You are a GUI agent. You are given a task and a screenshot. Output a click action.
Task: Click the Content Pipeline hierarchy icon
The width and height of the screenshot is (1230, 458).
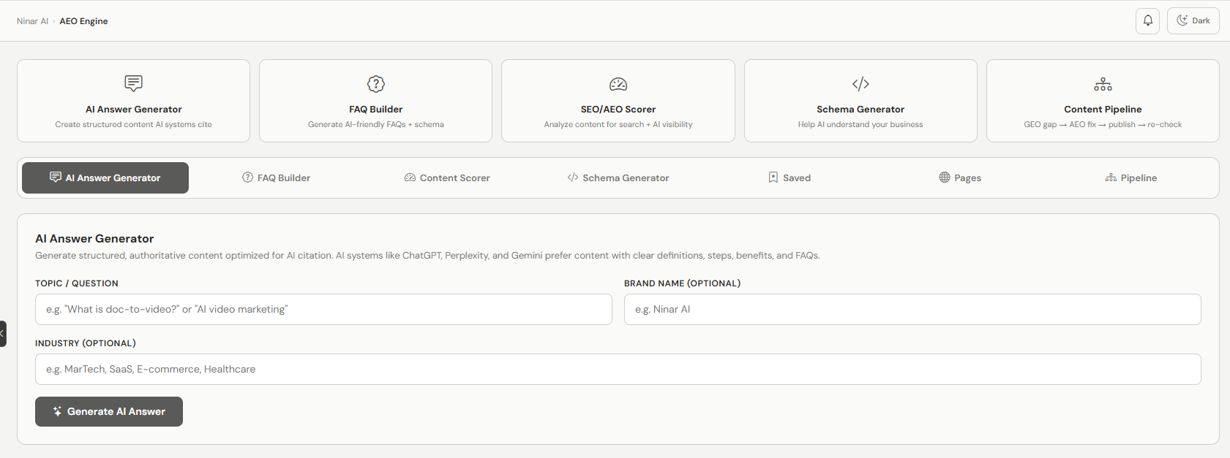tap(1103, 84)
